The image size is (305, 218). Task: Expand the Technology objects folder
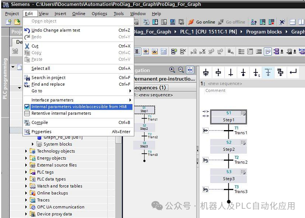26,151
